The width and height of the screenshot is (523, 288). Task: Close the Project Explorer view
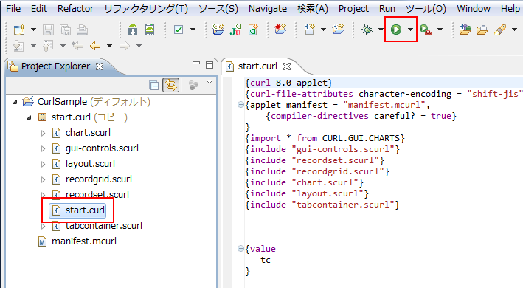(100, 66)
